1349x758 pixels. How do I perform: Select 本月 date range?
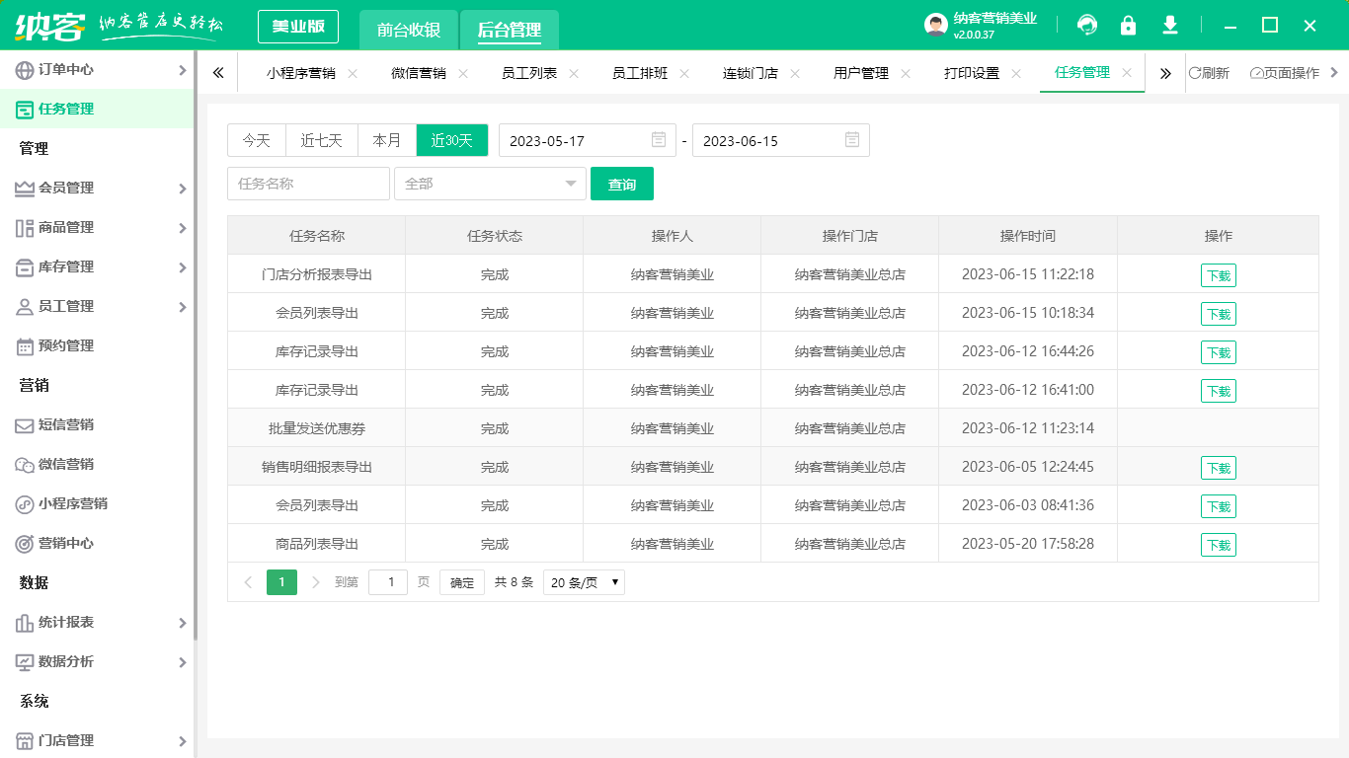pos(387,140)
